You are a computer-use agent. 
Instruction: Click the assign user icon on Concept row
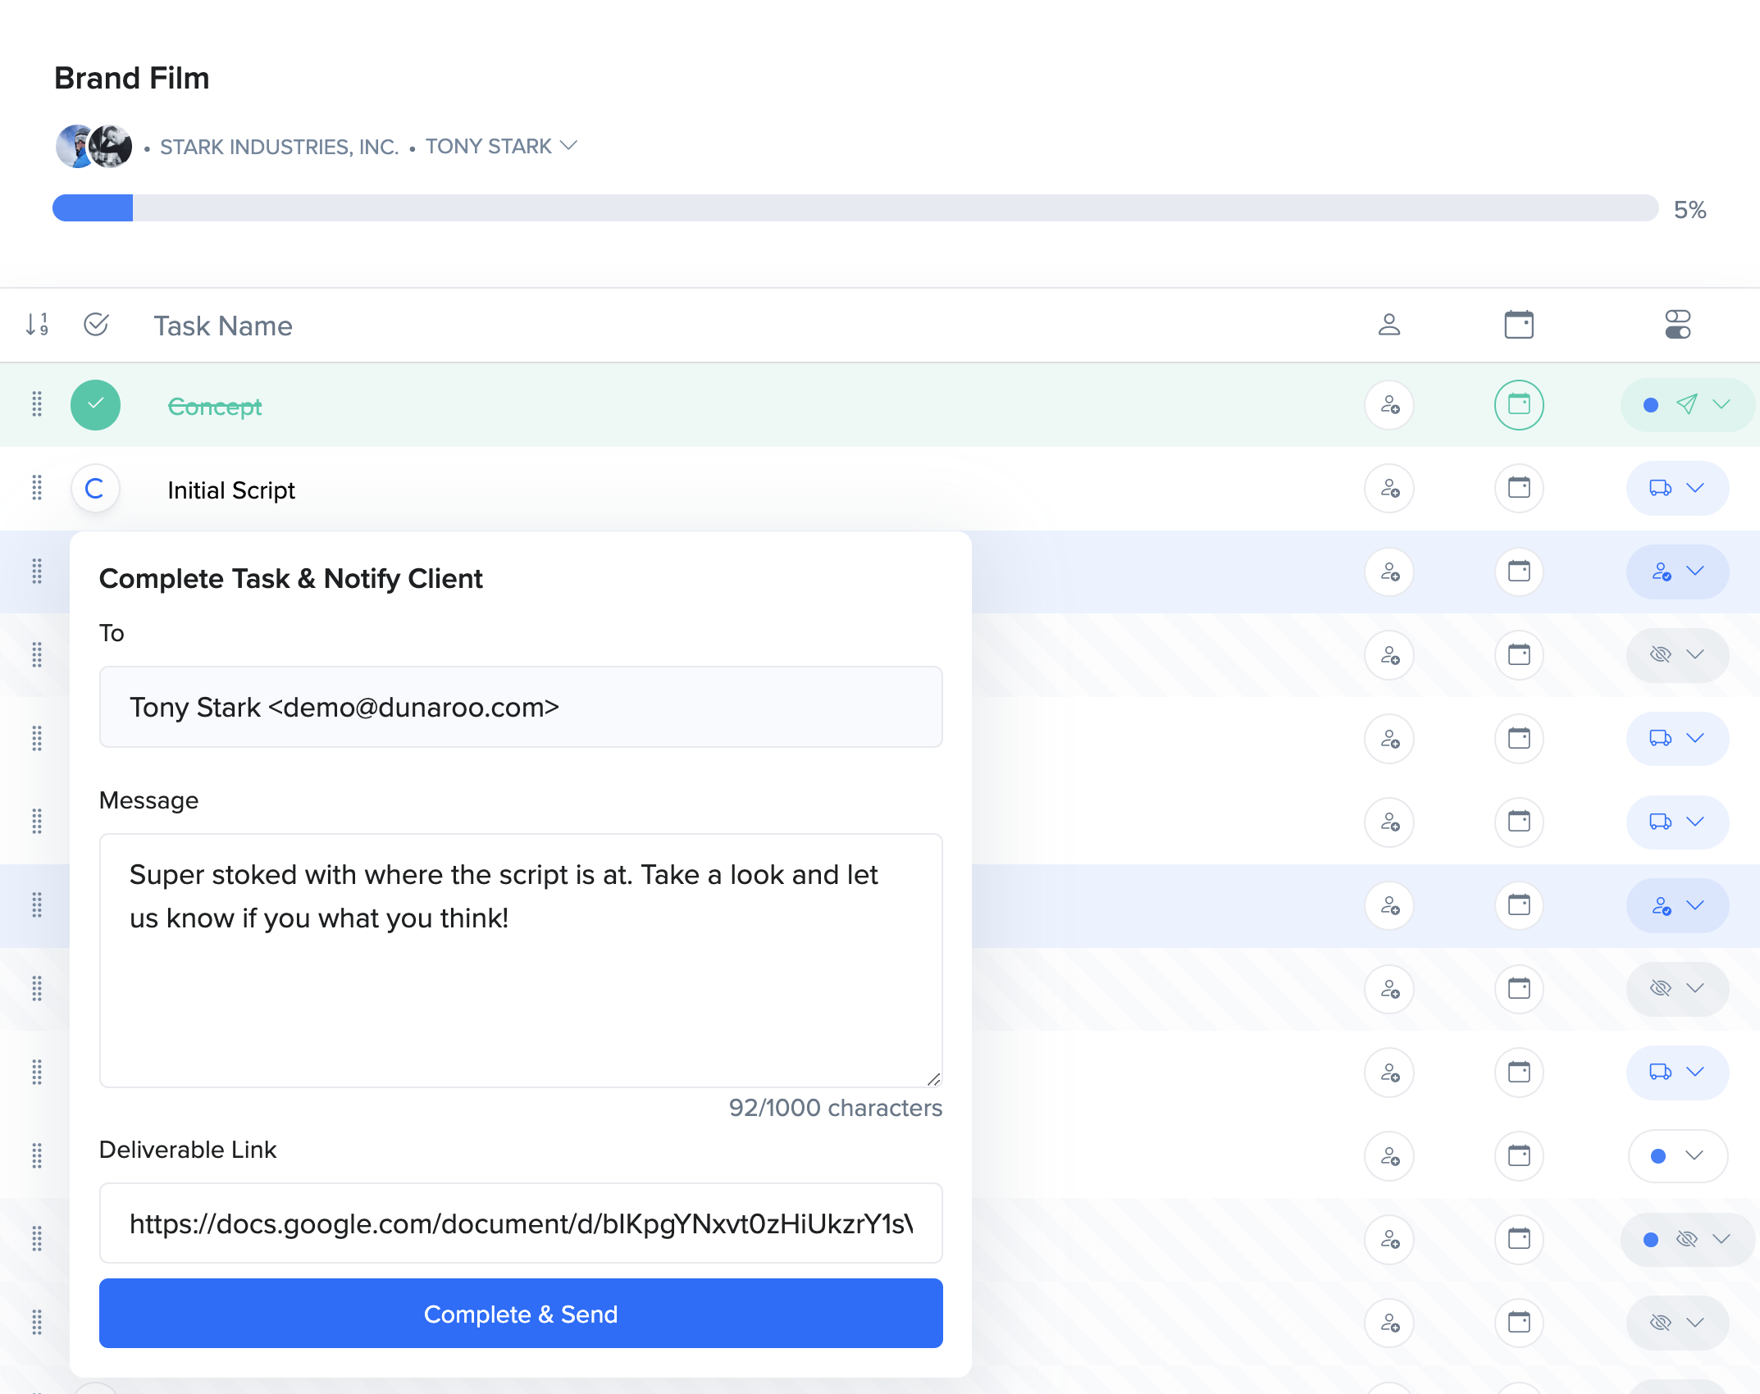click(x=1389, y=405)
